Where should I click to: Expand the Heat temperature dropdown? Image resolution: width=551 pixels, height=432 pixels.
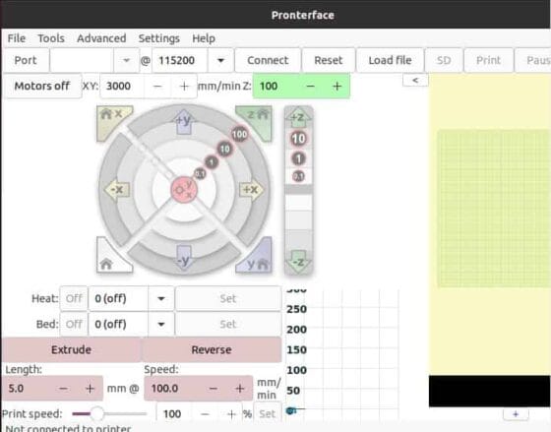coord(161,299)
